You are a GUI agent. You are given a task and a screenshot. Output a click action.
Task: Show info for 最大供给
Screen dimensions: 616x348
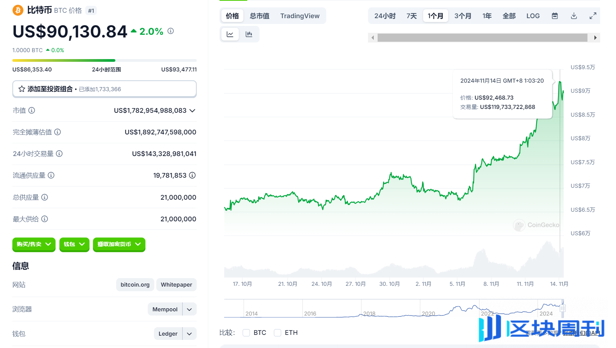45,219
